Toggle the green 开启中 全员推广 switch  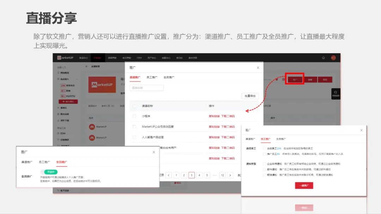pyautogui.click(x=49, y=172)
